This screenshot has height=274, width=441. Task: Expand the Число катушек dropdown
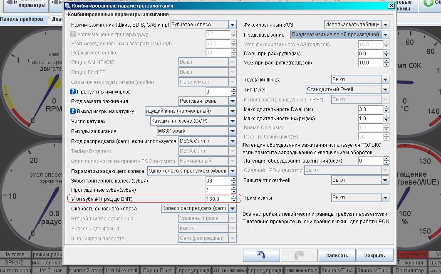pos(233,121)
